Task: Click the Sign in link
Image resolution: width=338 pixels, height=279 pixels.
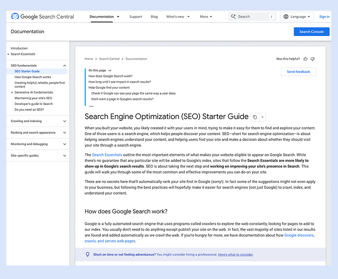Action: tap(324, 17)
